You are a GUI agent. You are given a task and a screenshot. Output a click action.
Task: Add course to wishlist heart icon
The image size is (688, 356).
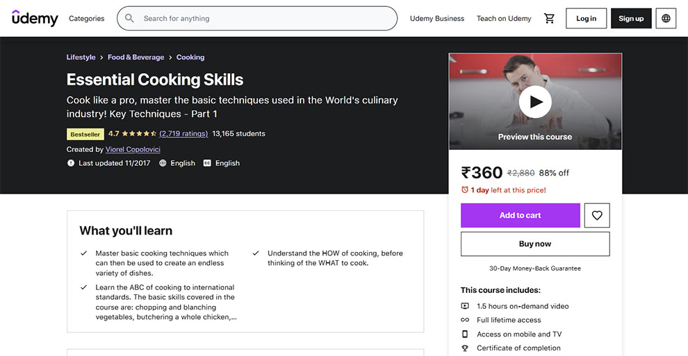(597, 215)
